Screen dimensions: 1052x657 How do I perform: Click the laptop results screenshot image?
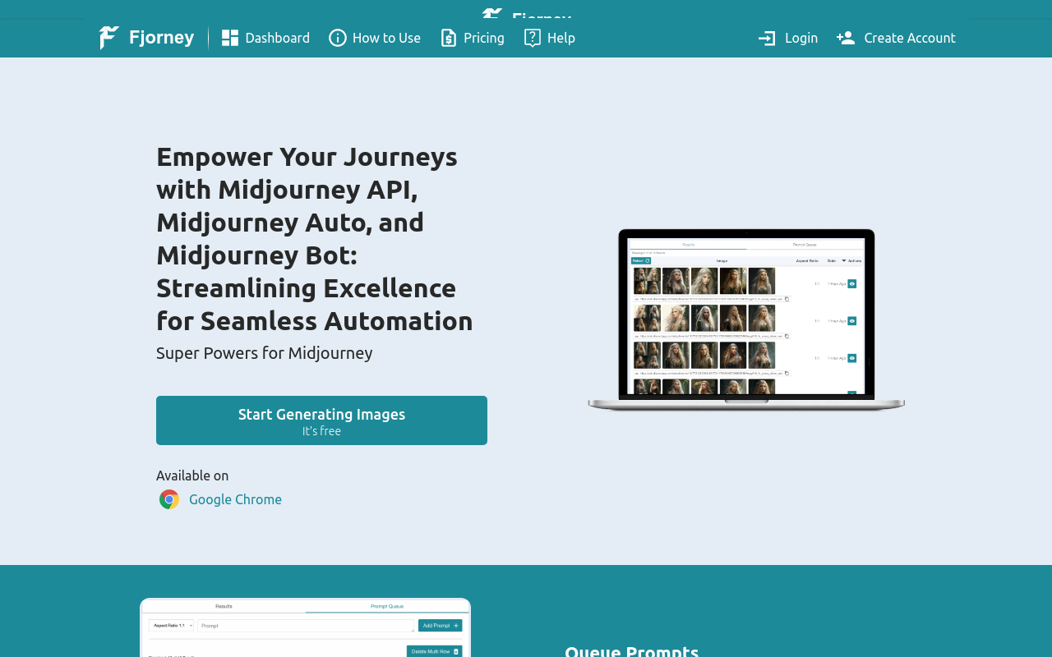[746, 319]
